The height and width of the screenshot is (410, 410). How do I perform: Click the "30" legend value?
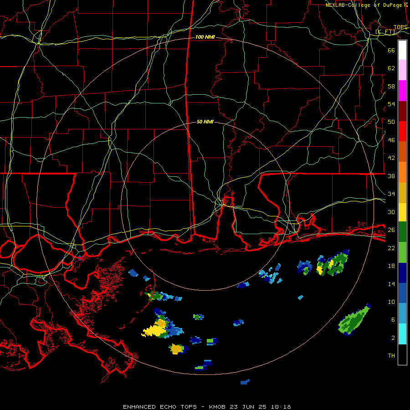tap(391, 212)
